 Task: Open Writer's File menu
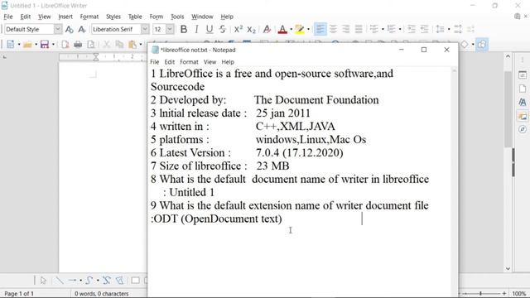point(7,17)
